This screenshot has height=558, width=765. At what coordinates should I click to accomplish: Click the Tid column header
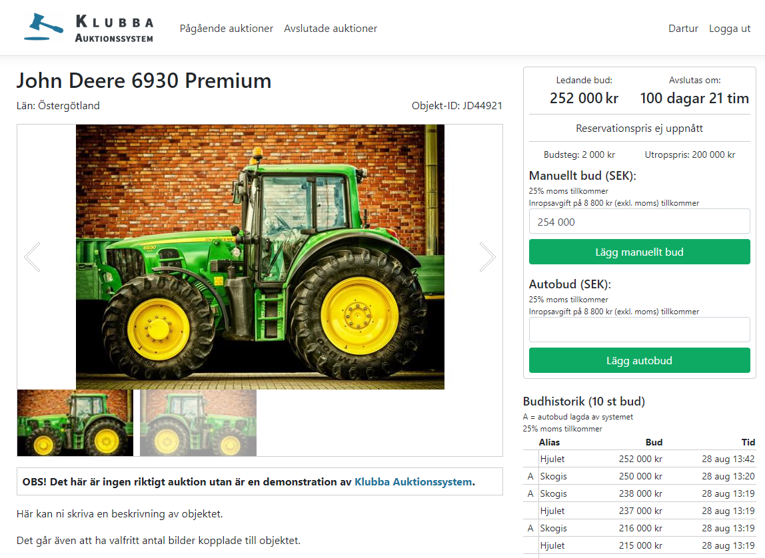(748, 442)
